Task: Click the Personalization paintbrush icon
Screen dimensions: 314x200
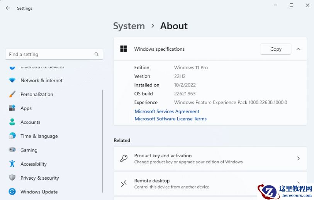Action: pos(12,94)
